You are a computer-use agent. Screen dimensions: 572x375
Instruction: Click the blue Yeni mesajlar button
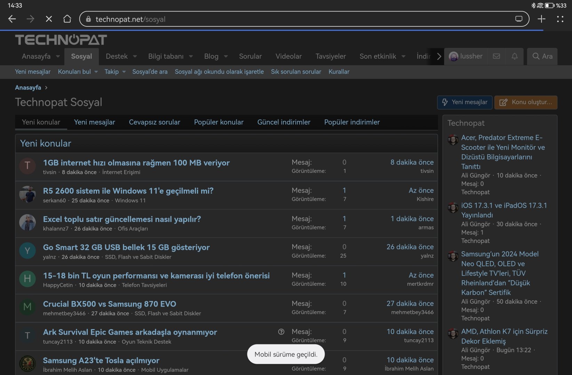point(465,102)
